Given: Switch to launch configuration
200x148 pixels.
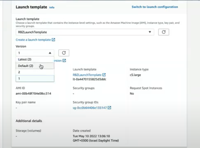Looking at the screenshot, I should (155, 7).
